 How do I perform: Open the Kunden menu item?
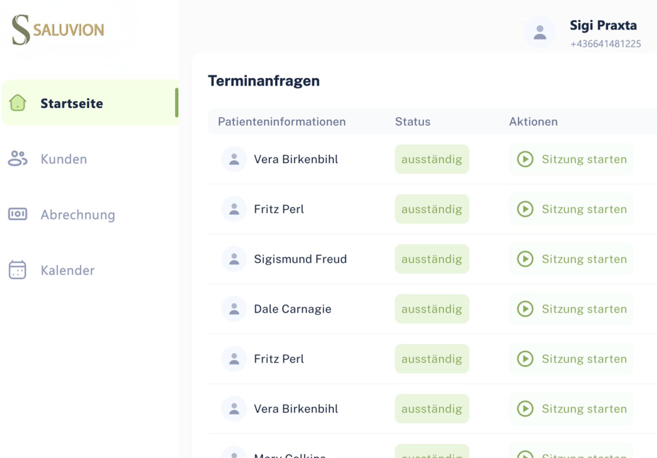(64, 159)
